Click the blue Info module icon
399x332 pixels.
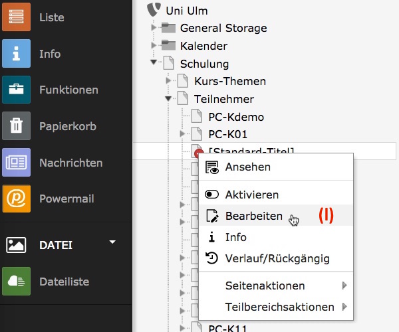coord(16,54)
